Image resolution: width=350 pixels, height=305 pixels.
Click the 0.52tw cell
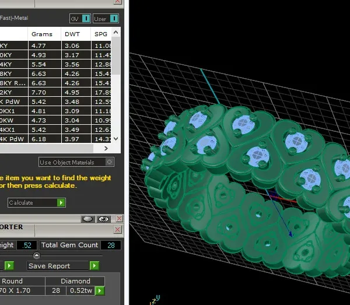coord(81,290)
